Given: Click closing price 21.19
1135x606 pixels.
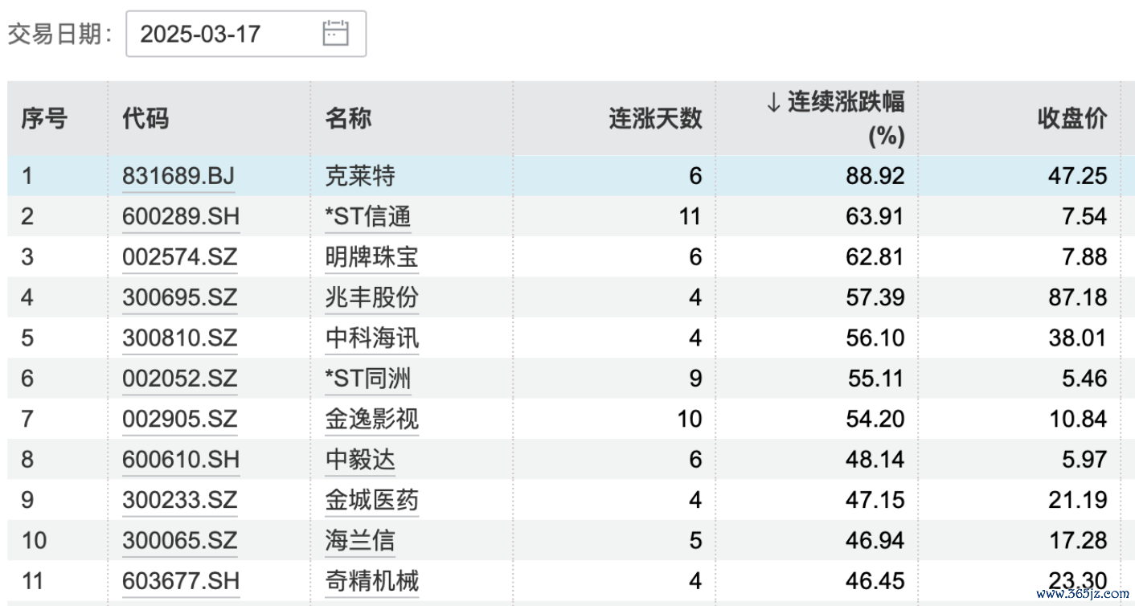Looking at the screenshot, I should 1079,500.
